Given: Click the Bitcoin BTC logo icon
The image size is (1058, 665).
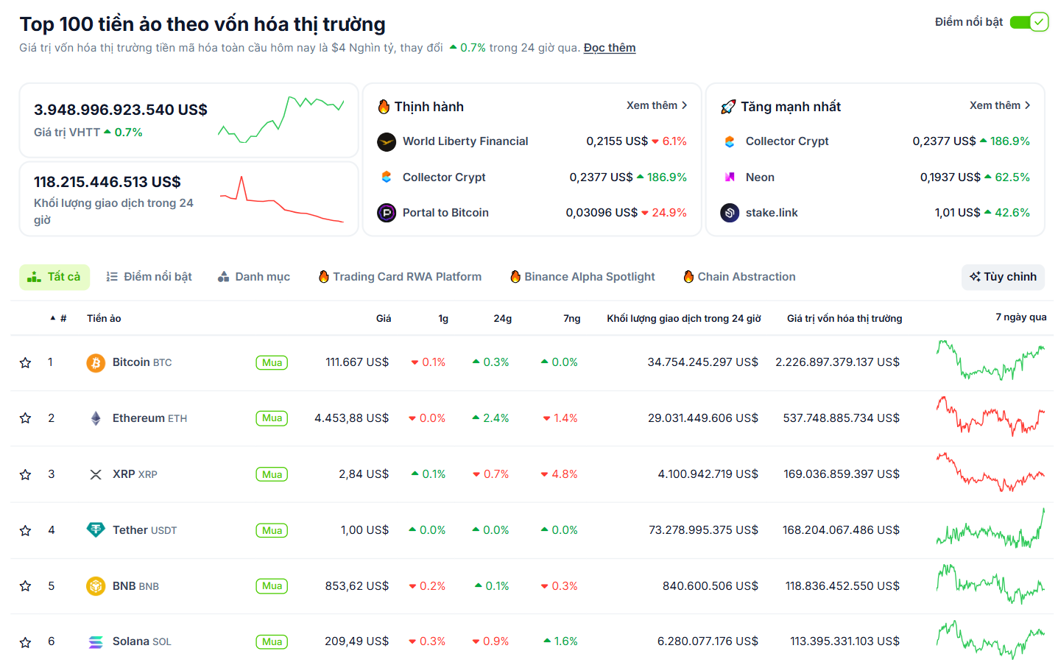Looking at the screenshot, I should pos(95,362).
